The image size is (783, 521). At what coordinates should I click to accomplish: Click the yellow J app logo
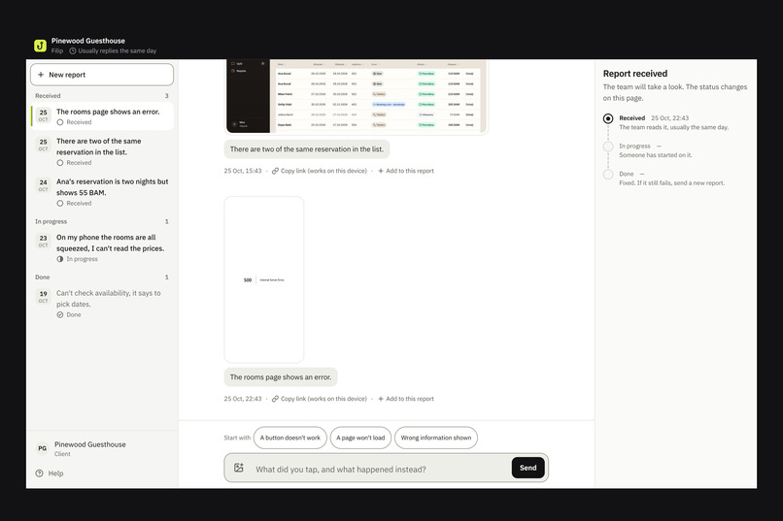pyautogui.click(x=40, y=46)
